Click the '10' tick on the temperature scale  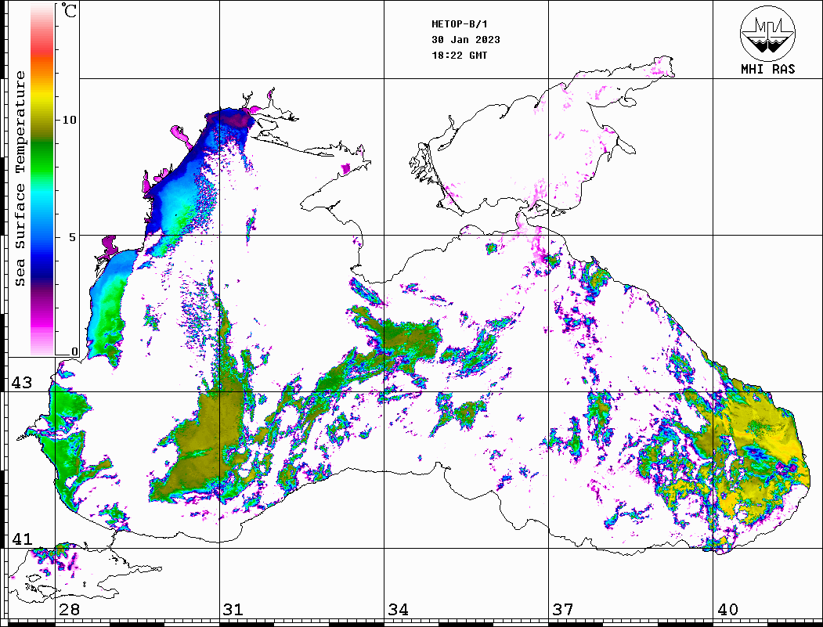point(69,120)
